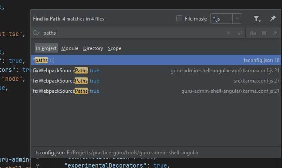Open the file mask dropdown arrow

(237, 18)
